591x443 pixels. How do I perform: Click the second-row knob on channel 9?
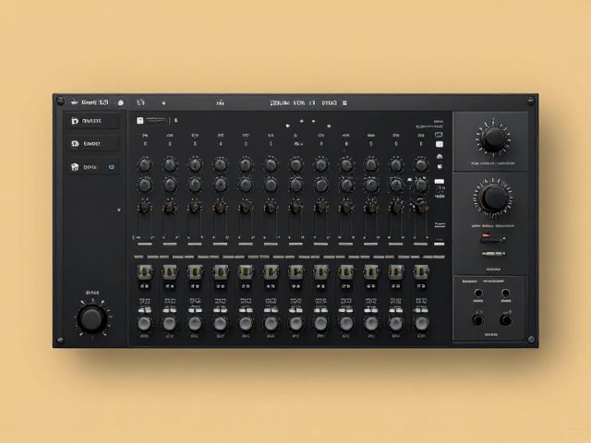(346, 185)
